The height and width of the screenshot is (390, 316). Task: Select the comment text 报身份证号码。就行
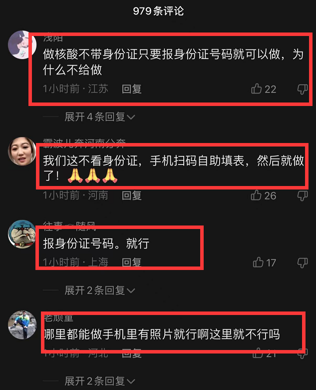click(96, 243)
